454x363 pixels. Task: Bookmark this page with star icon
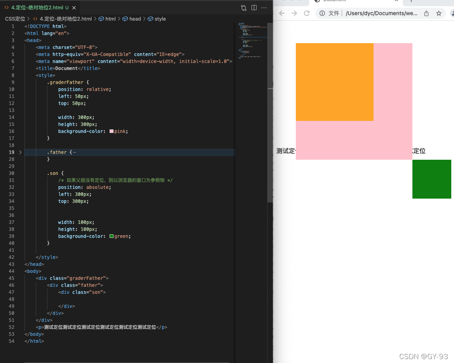(x=439, y=13)
